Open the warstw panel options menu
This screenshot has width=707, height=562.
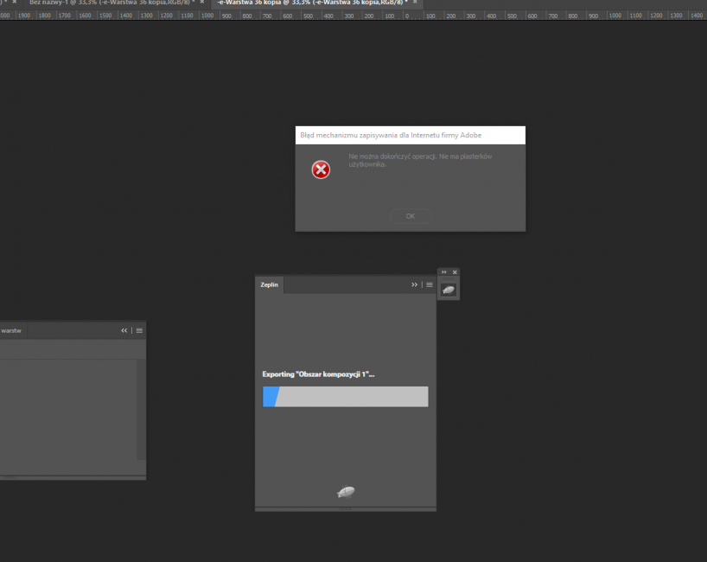coord(137,330)
